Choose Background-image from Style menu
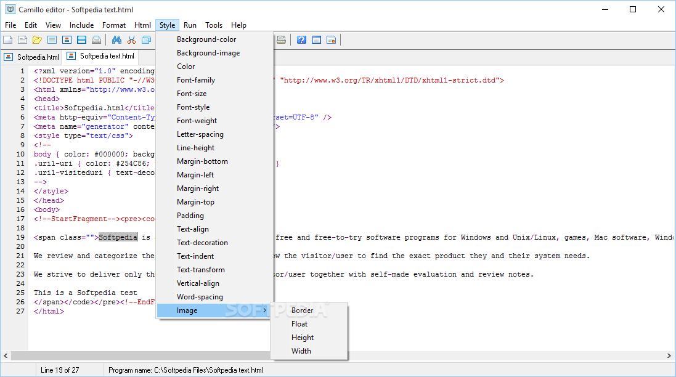This screenshot has height=377, width=676. [x=214, y=53]
